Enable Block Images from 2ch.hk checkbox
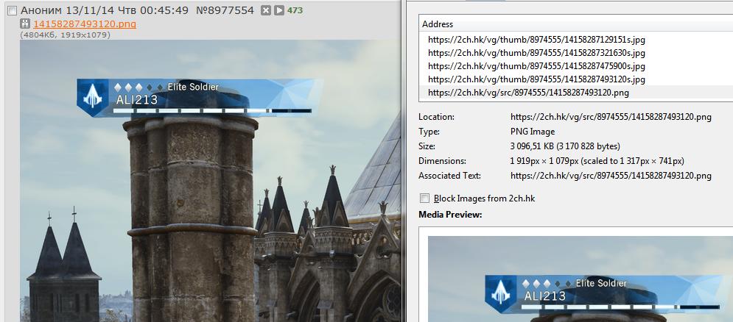Screen dimensions: 733x322 click(x=424, y=198)
